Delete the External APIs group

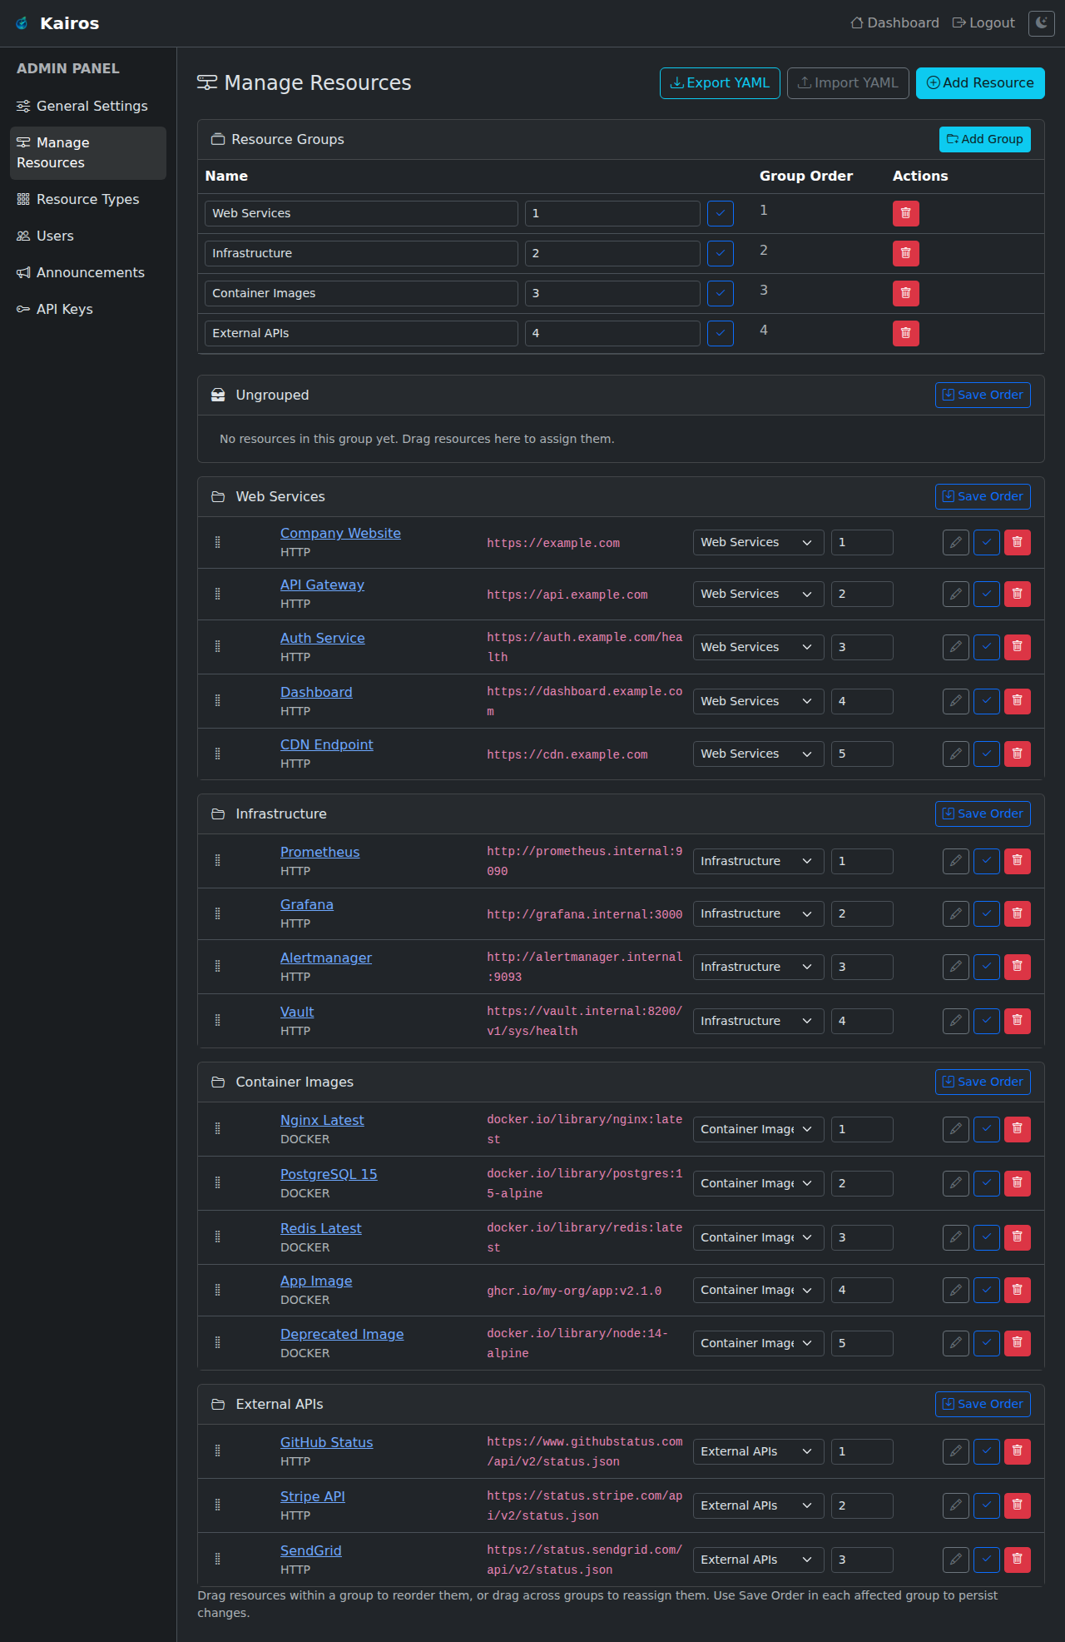[x=905, y=333]
